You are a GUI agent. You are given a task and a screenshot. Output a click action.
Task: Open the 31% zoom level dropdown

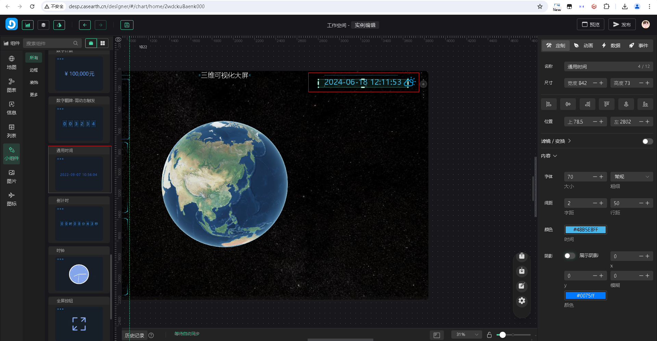coord(466,334)
